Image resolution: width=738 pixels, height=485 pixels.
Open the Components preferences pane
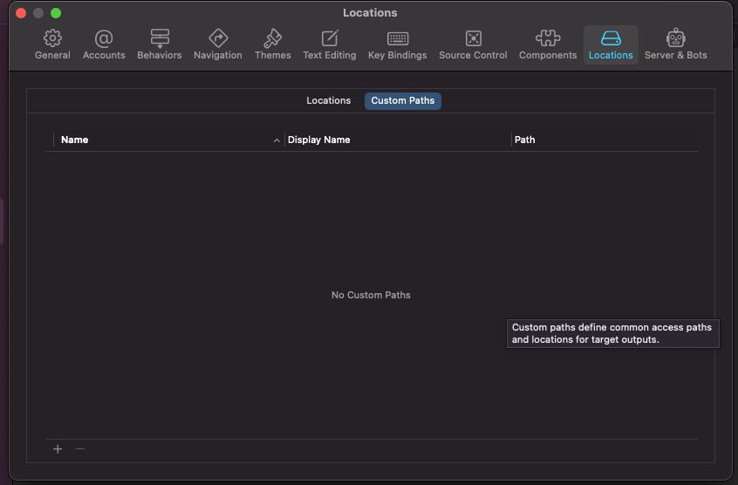tap(548, 45)
